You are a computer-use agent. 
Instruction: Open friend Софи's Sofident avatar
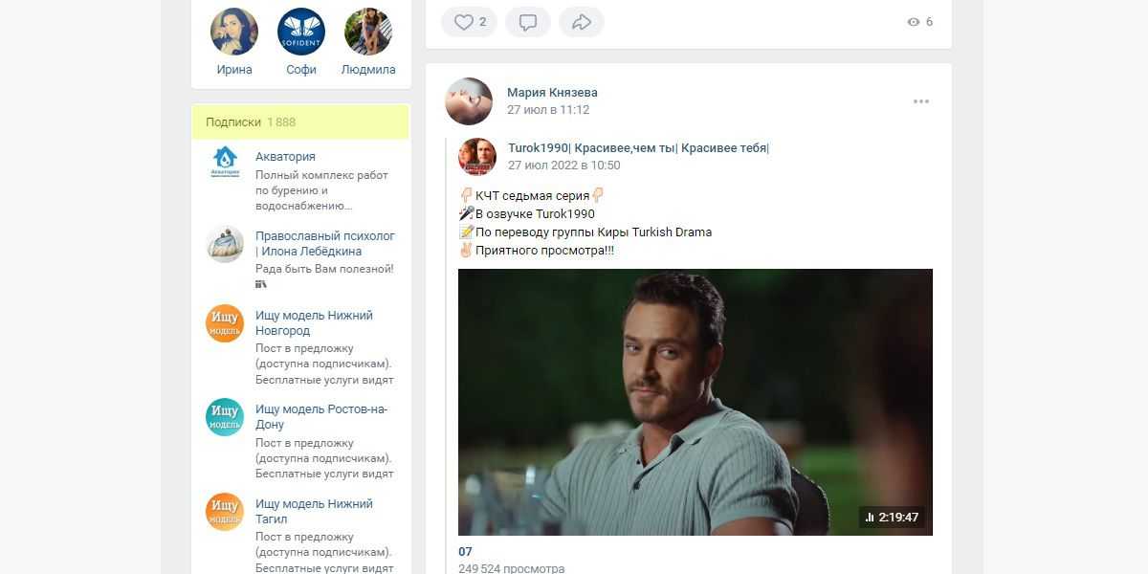[x=301, y=32]
